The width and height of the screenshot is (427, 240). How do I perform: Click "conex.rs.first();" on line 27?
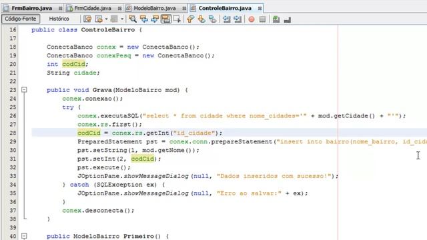pyautogui.click(x=109, y=125)
